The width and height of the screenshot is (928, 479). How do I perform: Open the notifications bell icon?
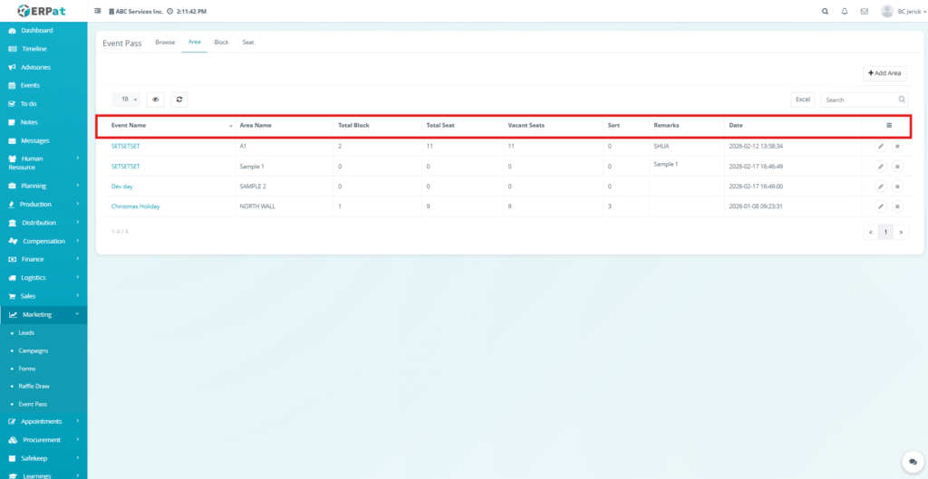tap(845, 12)
